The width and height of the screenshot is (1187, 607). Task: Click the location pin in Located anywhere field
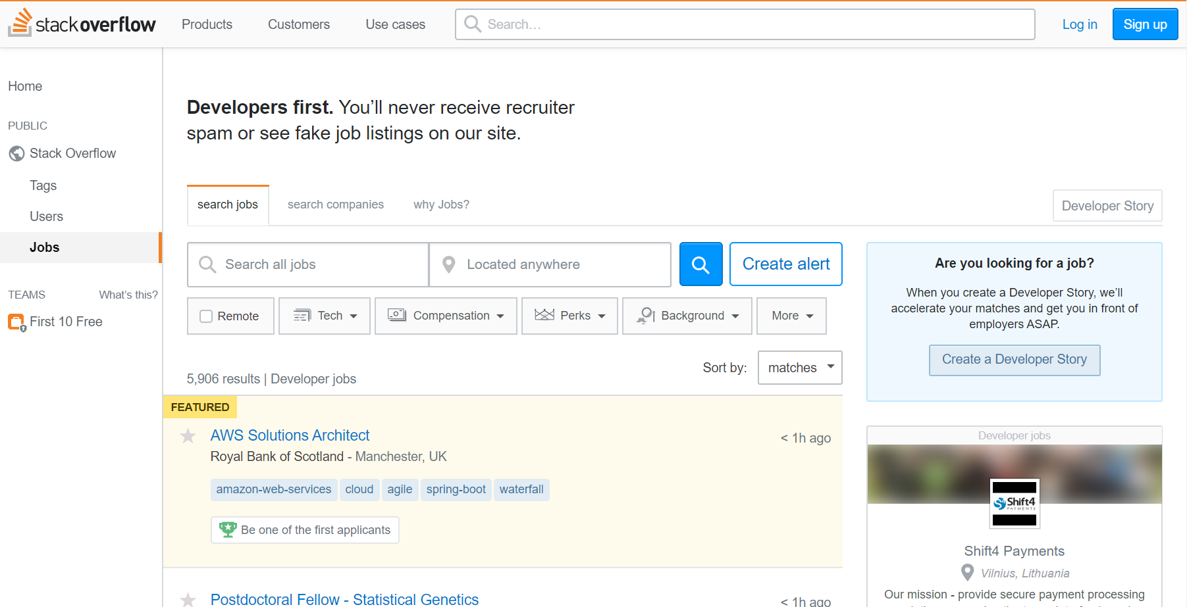(x=448, y=264)
